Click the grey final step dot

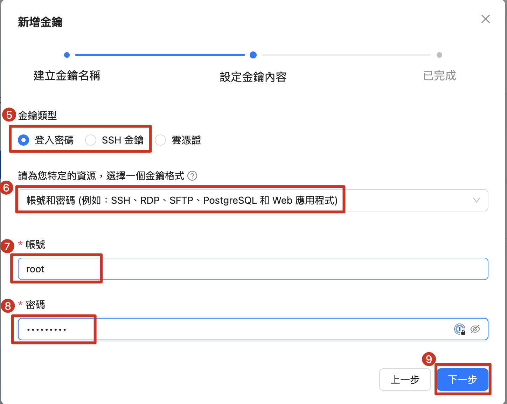tap(439, 55)
